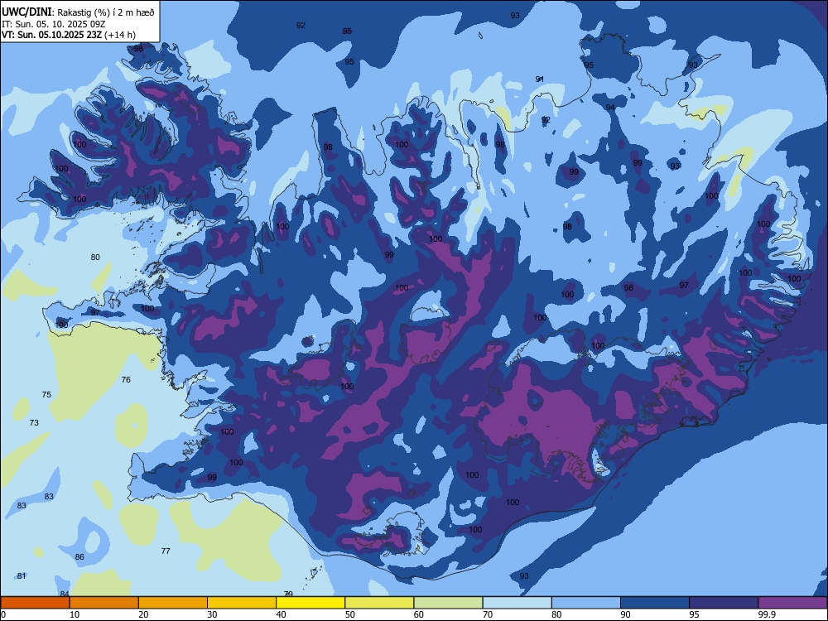This screenshot has height=621, width=828.
Task: Click the 50–60 pale yellow legend swatch
Action: click(x=379, y=603)
